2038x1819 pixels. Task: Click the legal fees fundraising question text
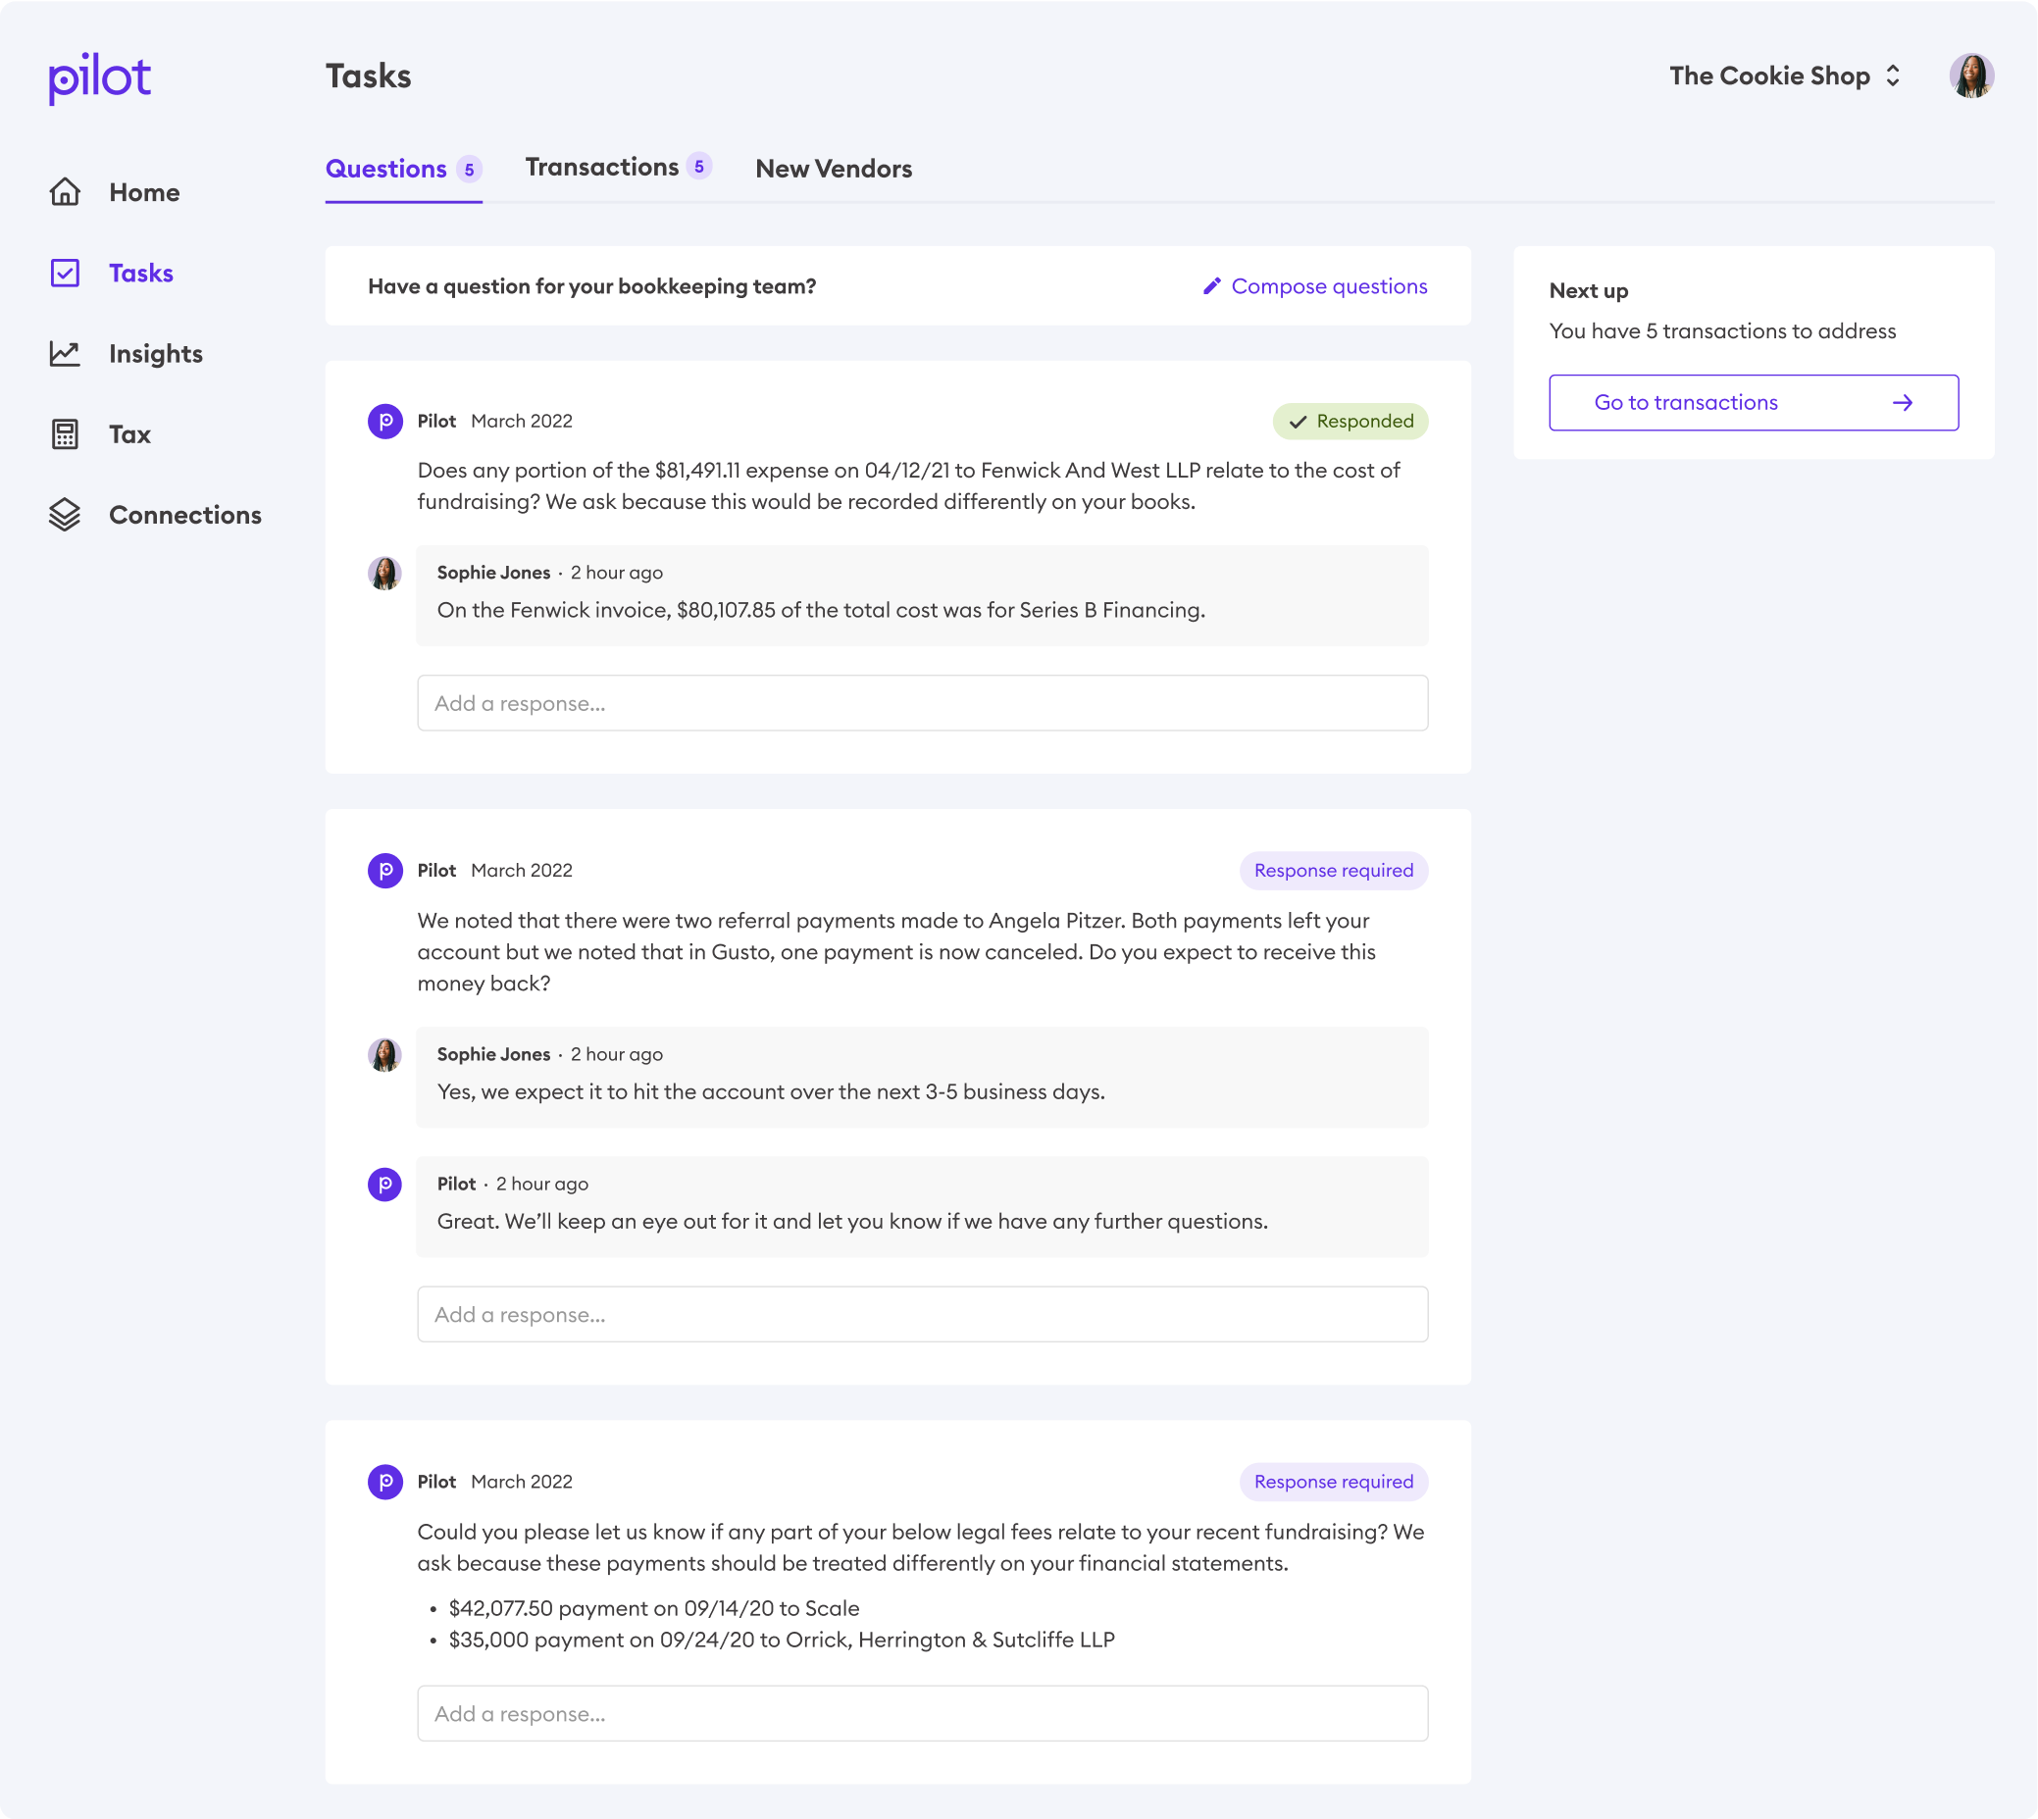pyautogui.click(x=921, y=1547)
